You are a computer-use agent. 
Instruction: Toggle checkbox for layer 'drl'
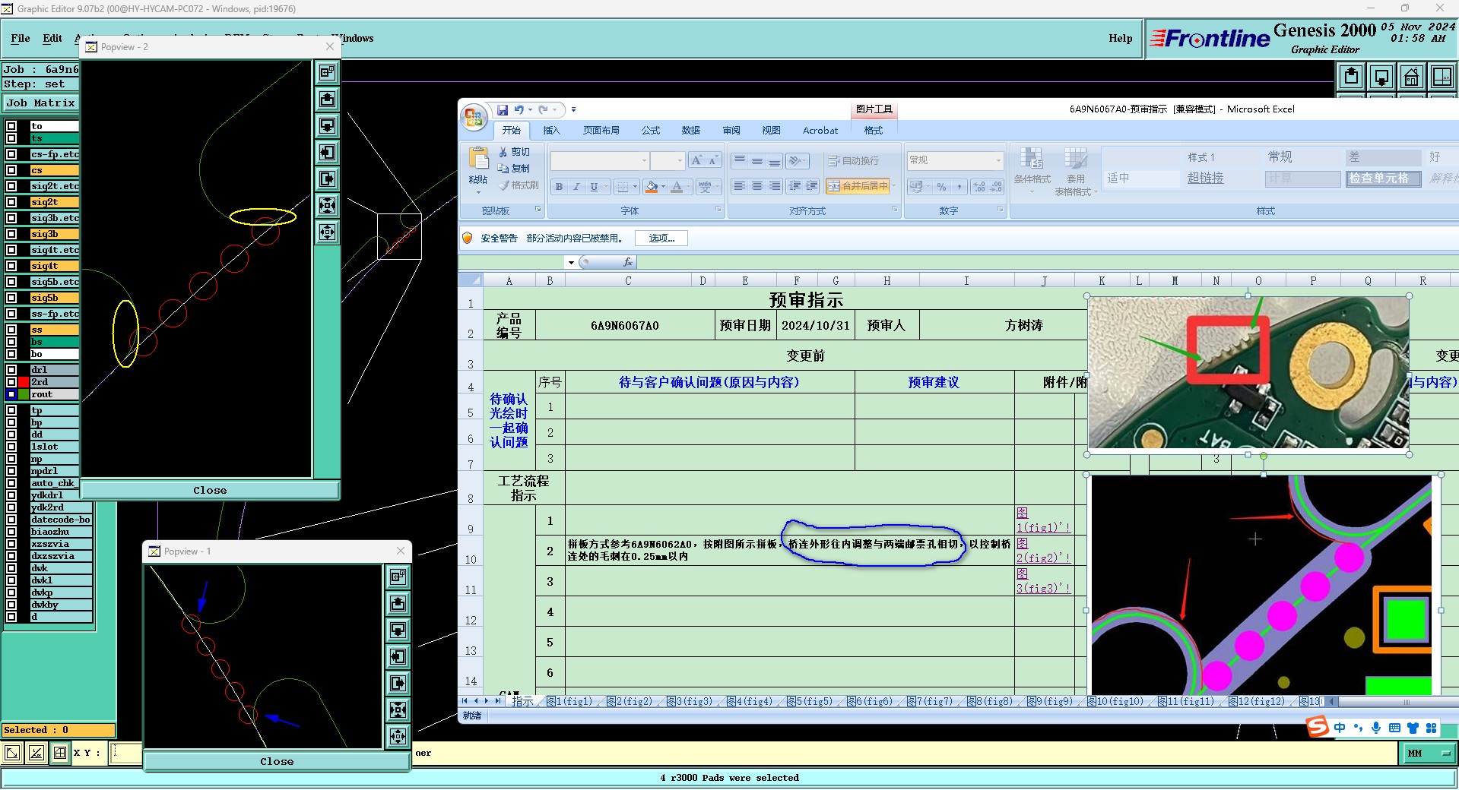[11, 370]
